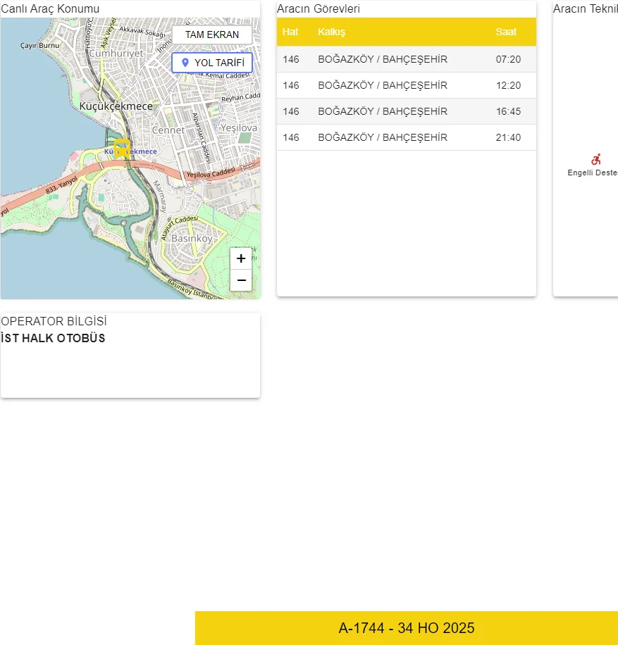Click the yellow bus marker on map
This screenshot has width=618, height=645.
pyautogui.click(x=122, y=148)
